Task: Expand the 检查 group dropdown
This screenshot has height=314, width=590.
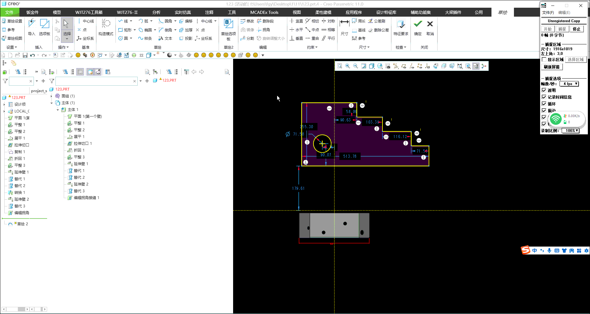Action: pos(401,47)
